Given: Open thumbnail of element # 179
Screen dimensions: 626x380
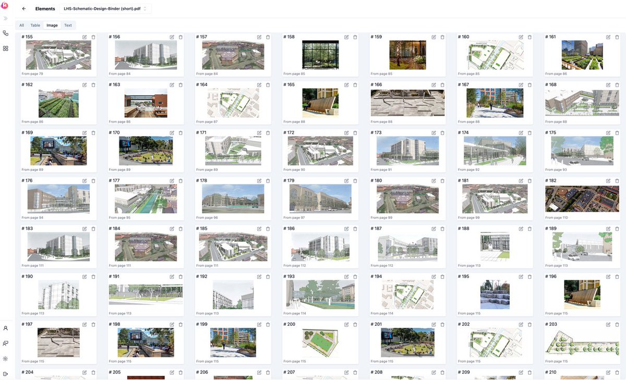Looking at the screenshot, I should pos(320,199).
